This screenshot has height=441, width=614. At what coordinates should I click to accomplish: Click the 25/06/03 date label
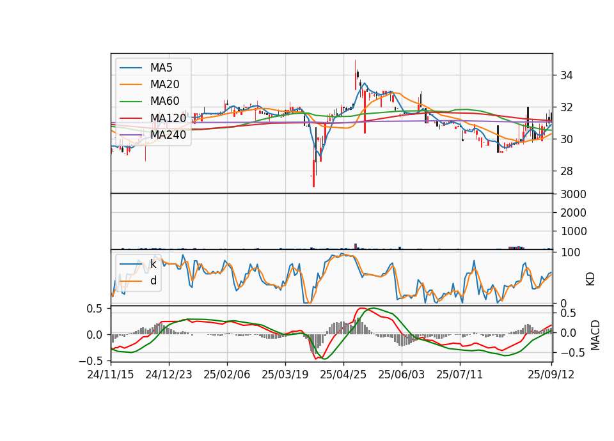pyautogui.click(x=402, y=375)
